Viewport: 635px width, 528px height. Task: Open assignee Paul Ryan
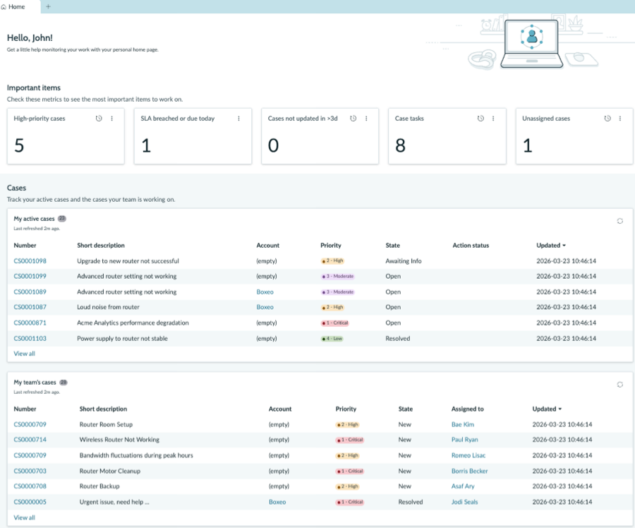coord(464,439)
